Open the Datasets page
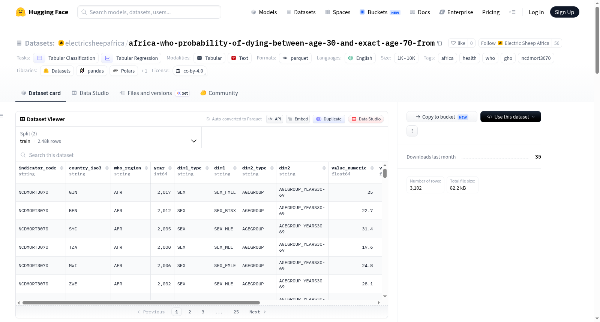 [301, 12]
